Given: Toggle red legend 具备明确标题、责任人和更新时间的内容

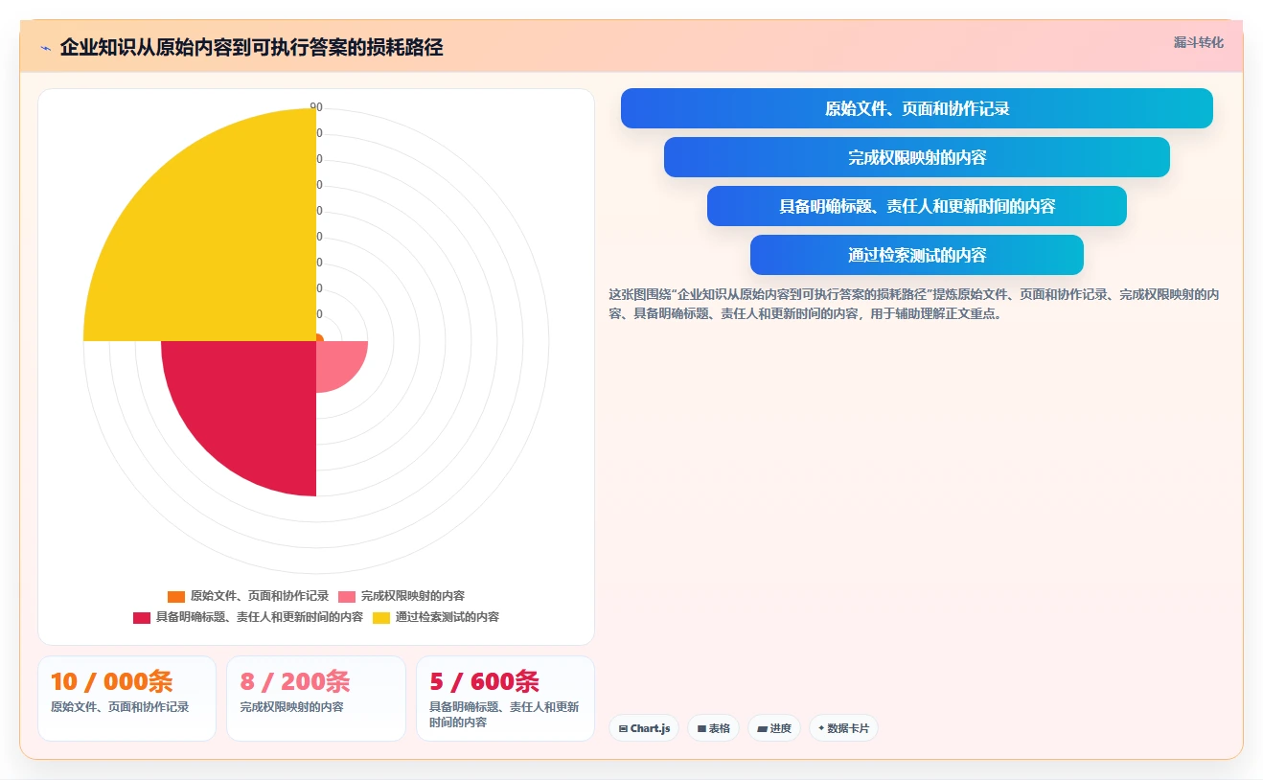Looking at the screenshot, I should 248,617.
